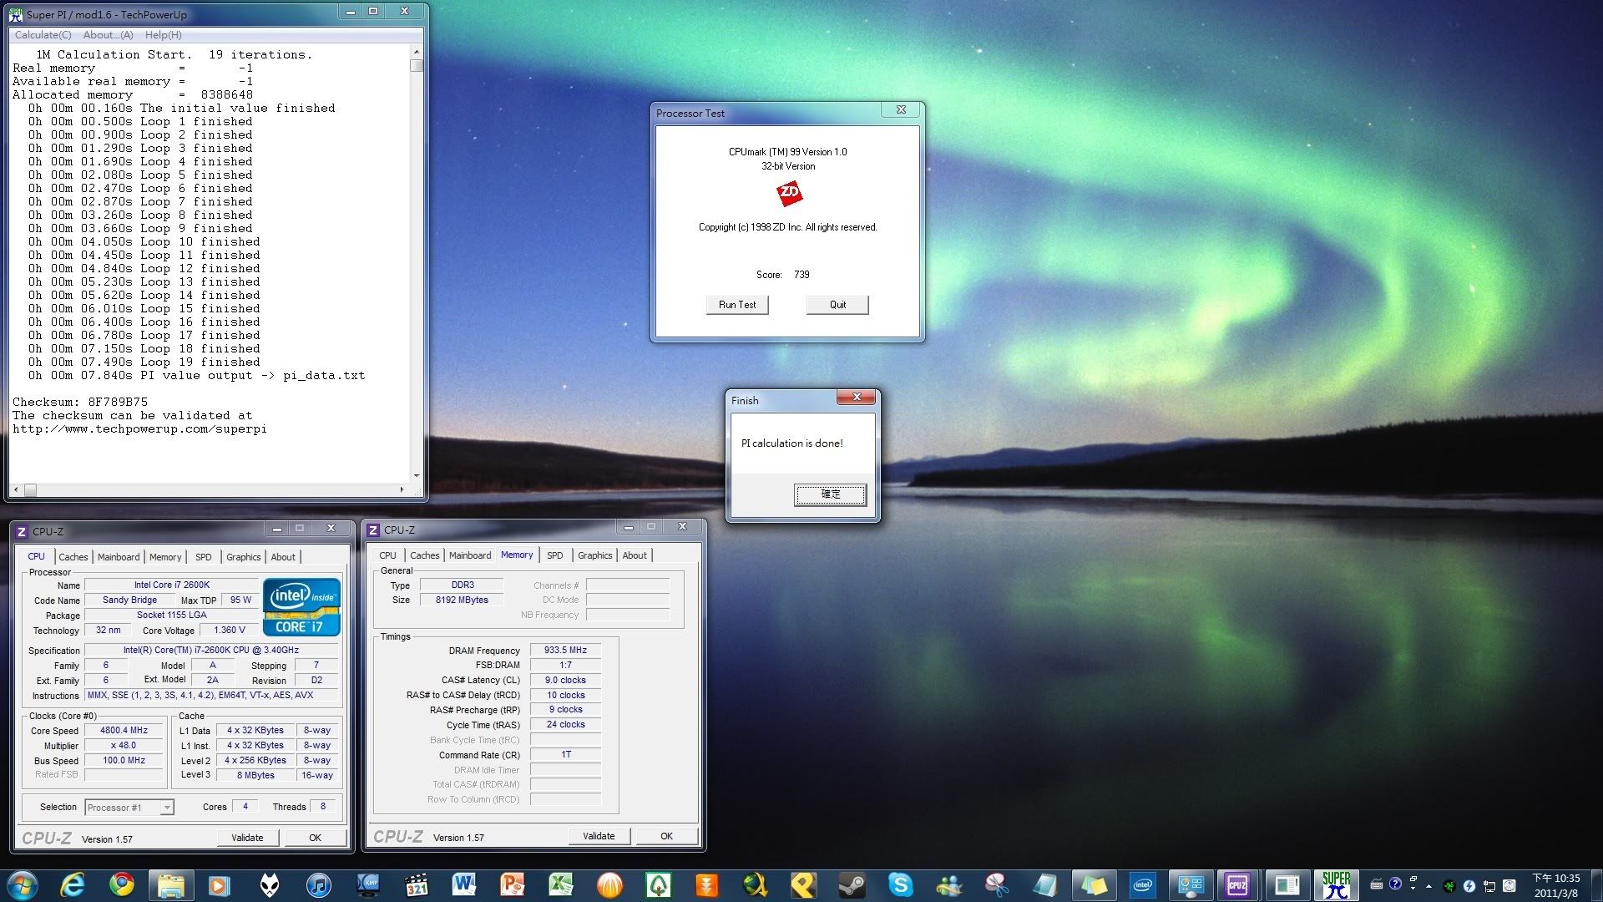1603x902 pixels.
Task: Open Windows Live Messenger taskbar icon
Action: 948,884
